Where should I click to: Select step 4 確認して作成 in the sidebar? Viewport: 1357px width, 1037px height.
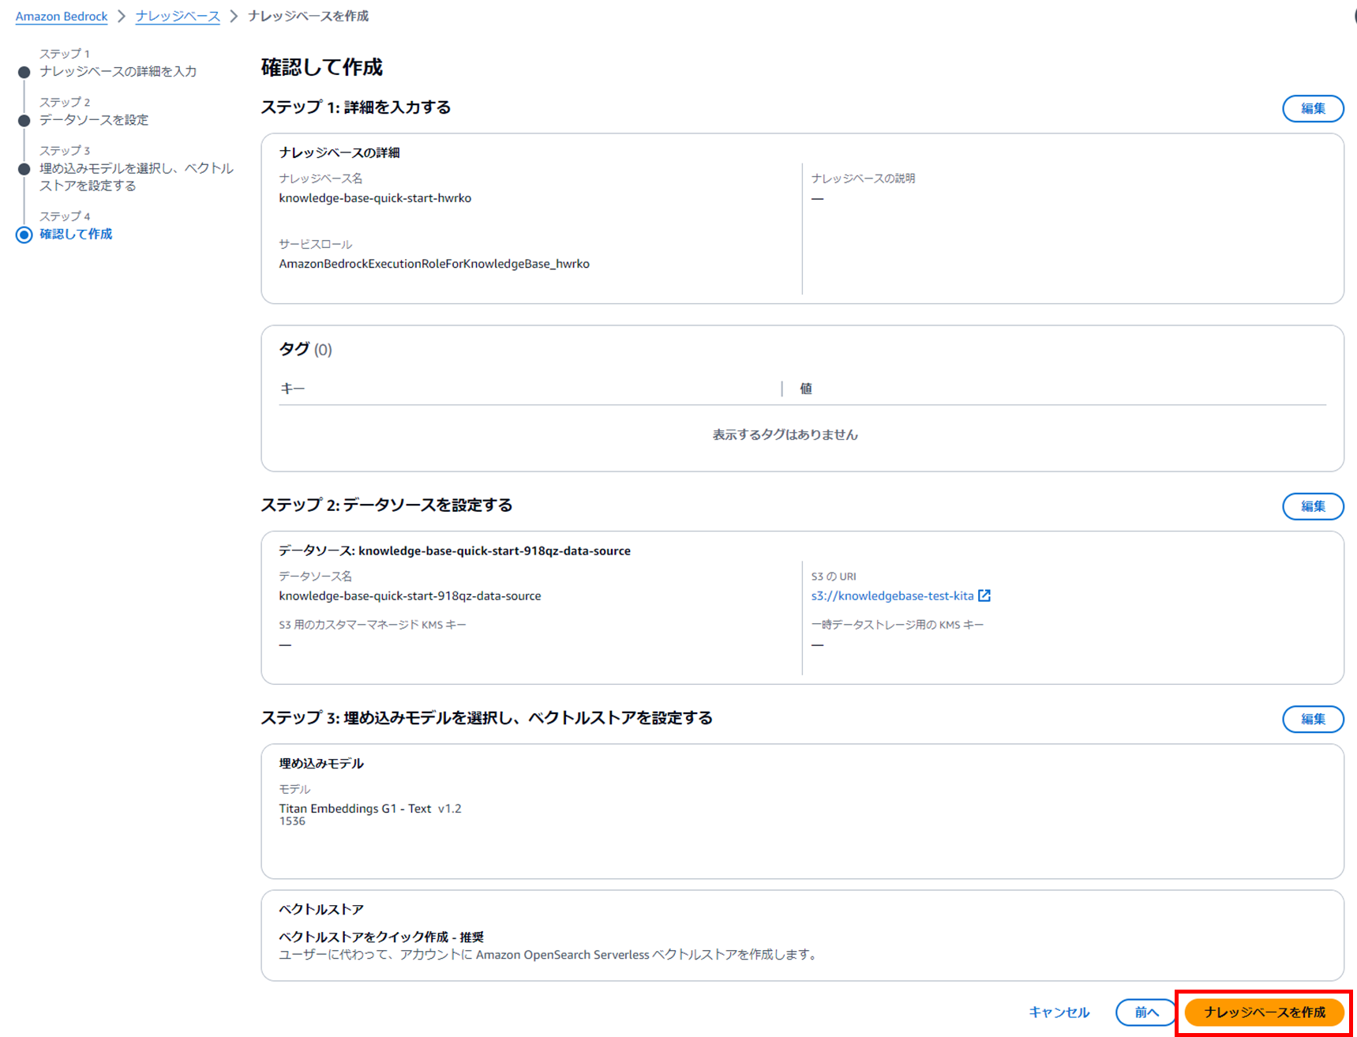coord(76,234)
